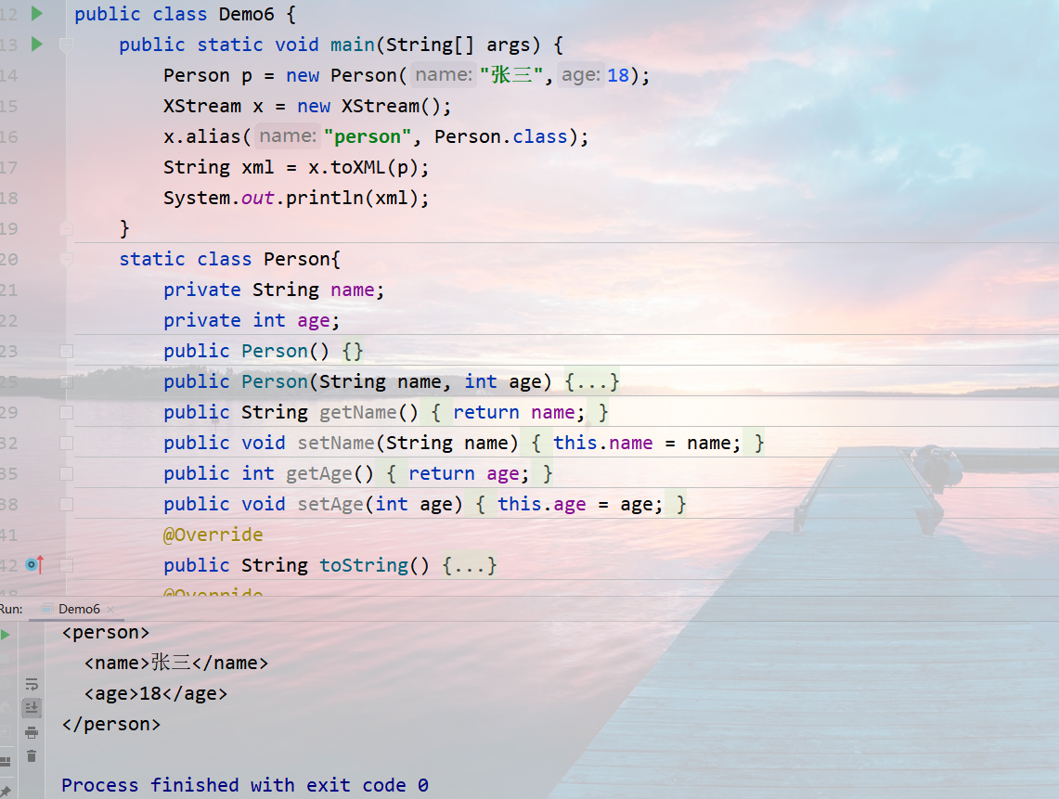Toggle soft-wrap in Run console
The height and width of the screenshot is (799, 1059).
32,684
